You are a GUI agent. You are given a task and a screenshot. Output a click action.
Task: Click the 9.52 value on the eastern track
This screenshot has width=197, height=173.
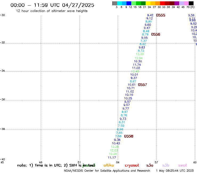point(193,24)
